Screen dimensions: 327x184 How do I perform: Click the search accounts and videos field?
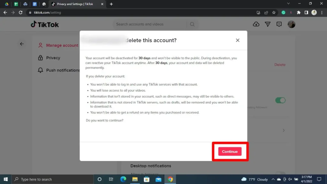pyautogui.click(x=150, y=24)
